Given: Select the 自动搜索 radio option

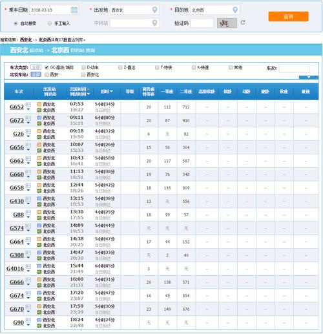Looking at the screenshot, I should tap(16, 23).
